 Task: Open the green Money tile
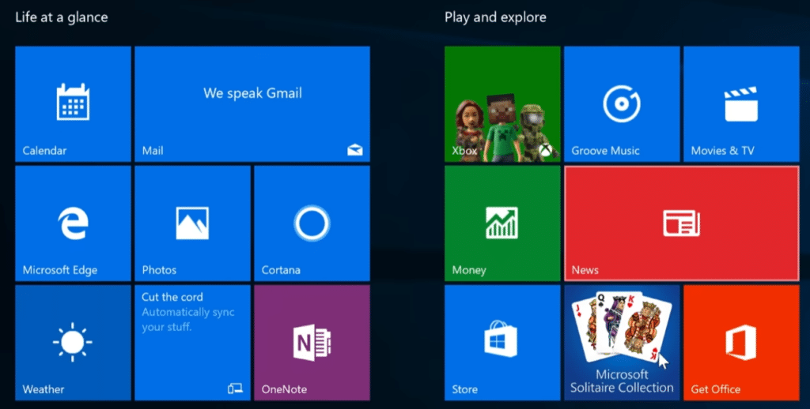(x=502, y=223)
